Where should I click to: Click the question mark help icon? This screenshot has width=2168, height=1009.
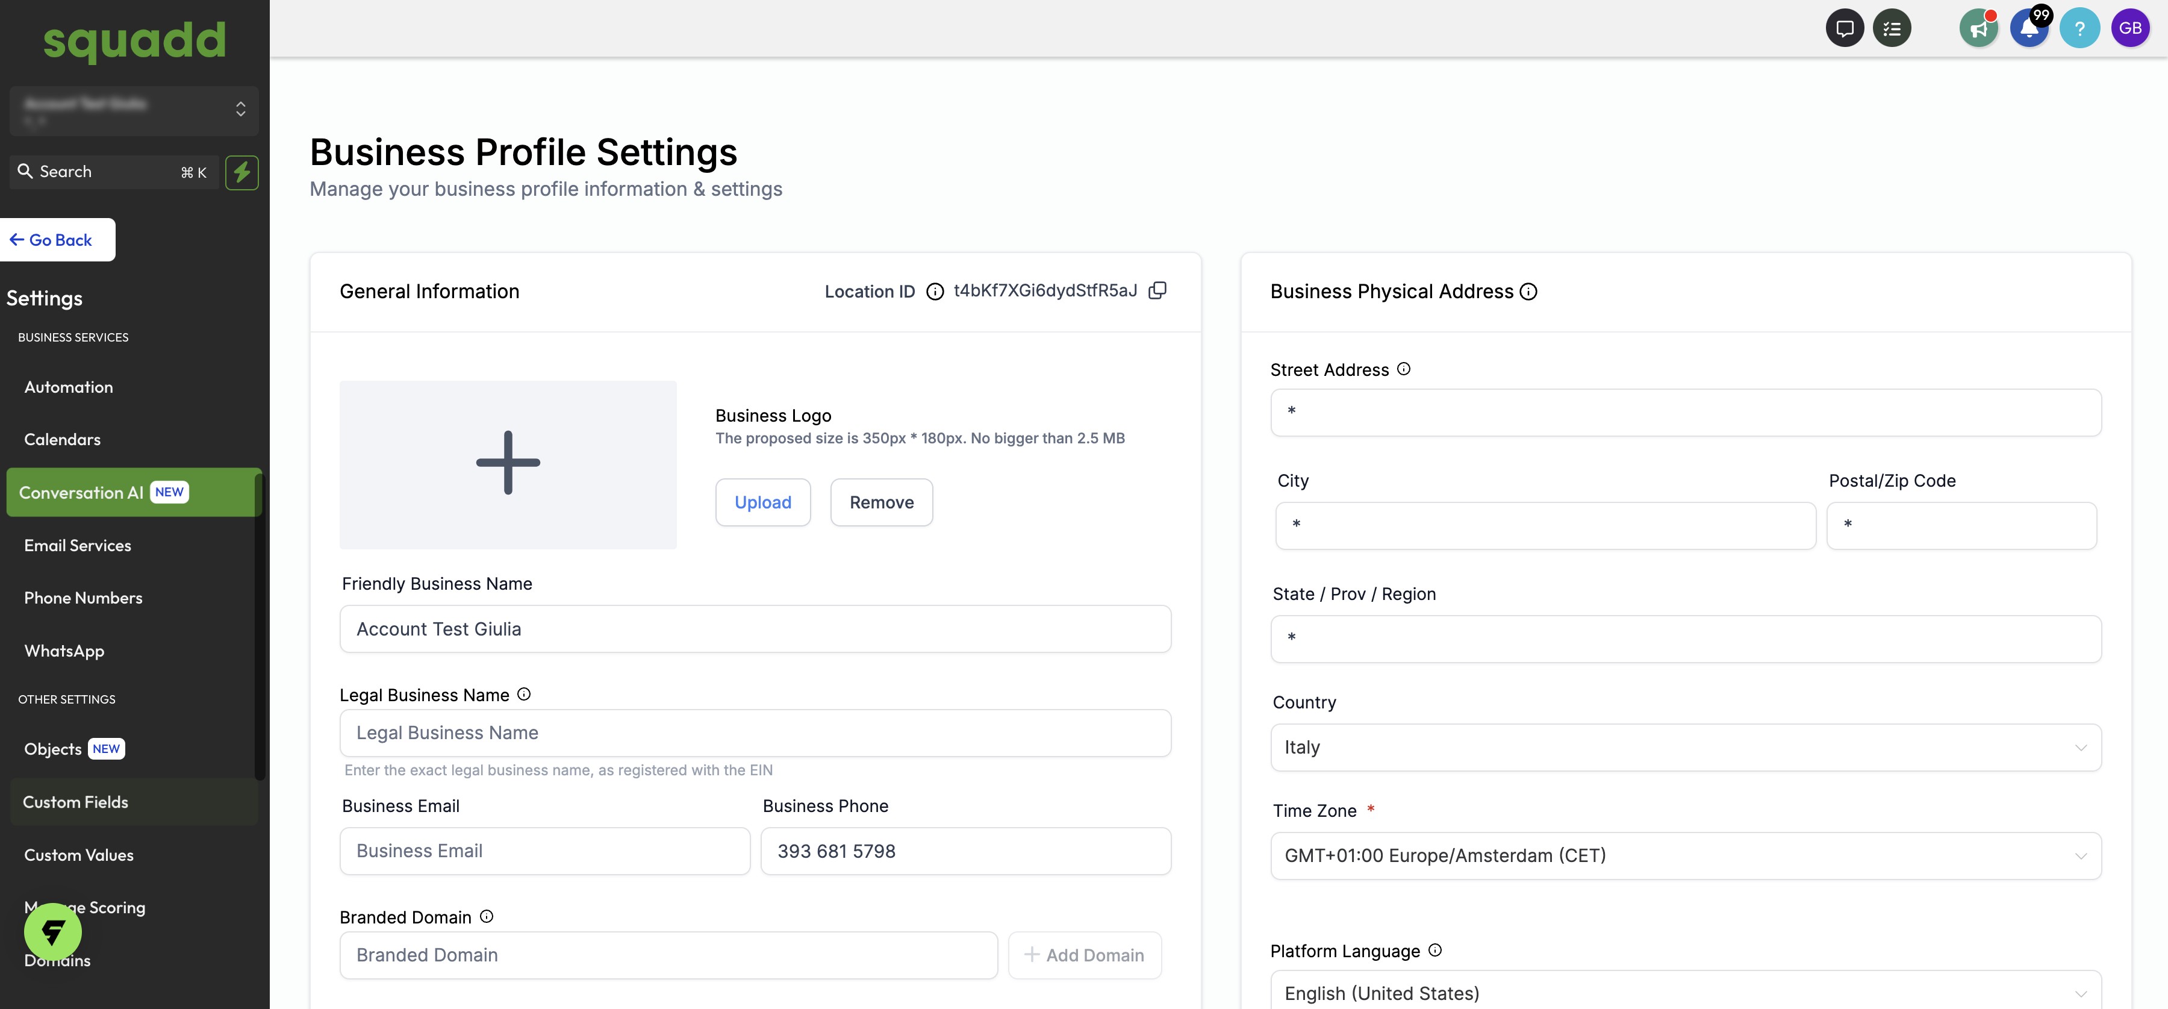2079,28
